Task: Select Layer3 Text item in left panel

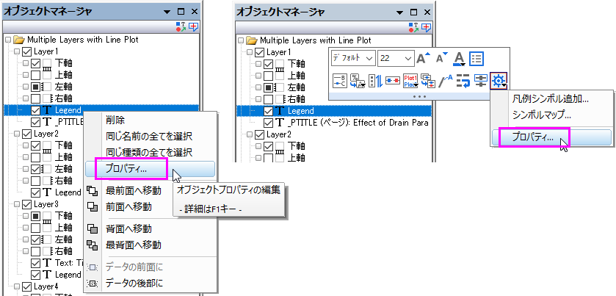Action: click(68, 263)
